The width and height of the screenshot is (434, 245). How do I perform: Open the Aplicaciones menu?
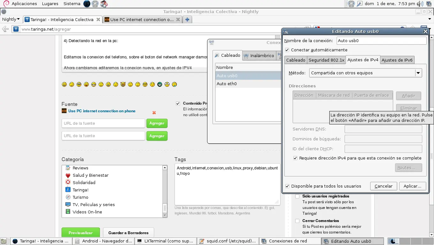(x=24, y=4)
